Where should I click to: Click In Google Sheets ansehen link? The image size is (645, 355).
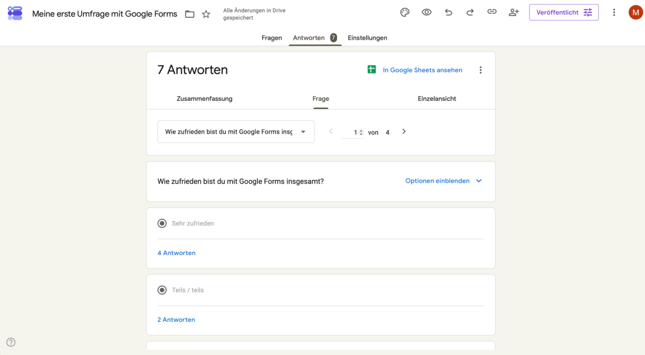[x=422, y=70]
